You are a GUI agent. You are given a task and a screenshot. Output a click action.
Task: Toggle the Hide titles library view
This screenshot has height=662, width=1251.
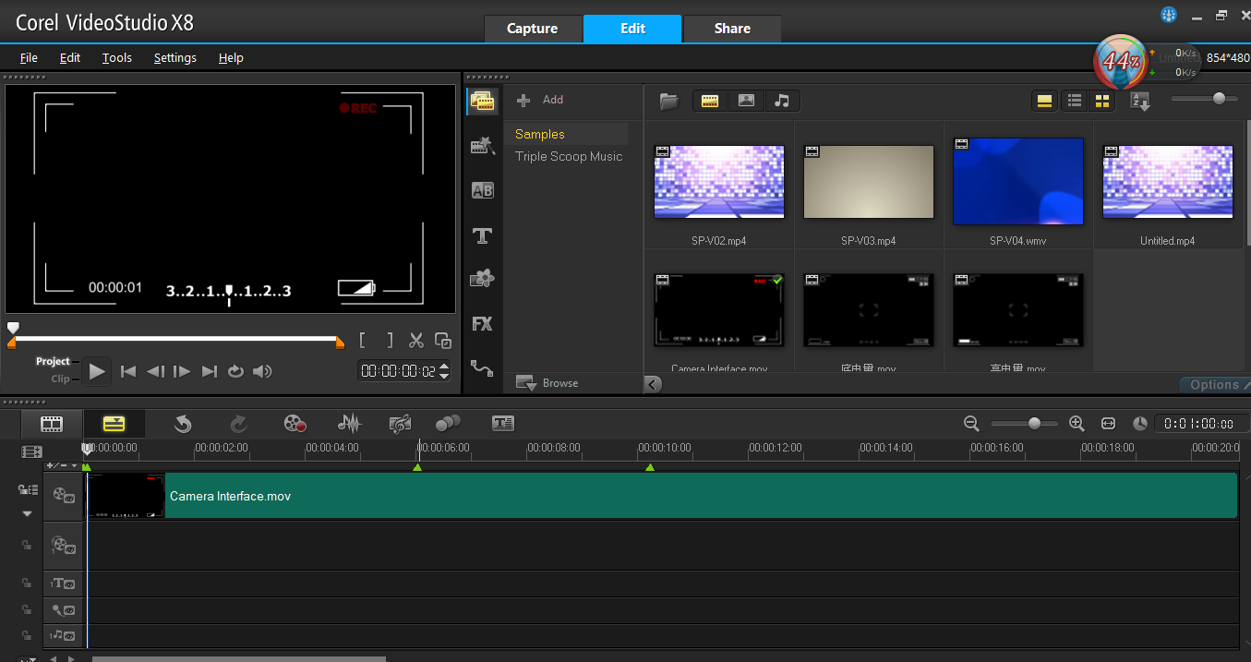pos(1045,101)
